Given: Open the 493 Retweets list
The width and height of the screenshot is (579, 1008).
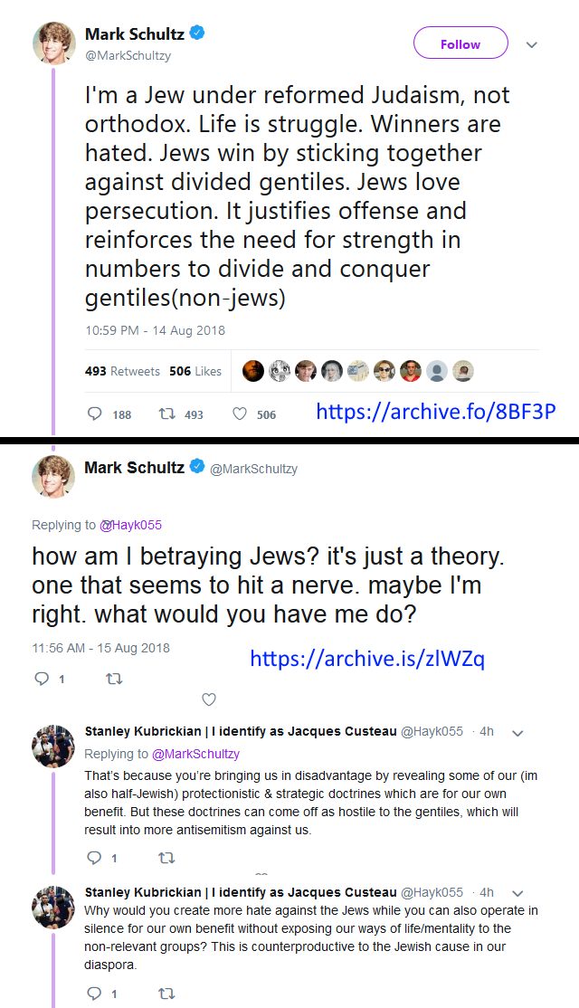Looking at the screenshot, I should 122,371.
